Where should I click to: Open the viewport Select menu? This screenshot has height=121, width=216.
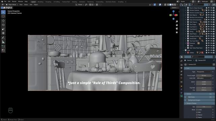[26, 5]
